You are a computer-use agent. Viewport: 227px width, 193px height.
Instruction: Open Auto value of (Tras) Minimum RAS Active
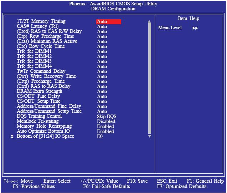click(102, 42)
